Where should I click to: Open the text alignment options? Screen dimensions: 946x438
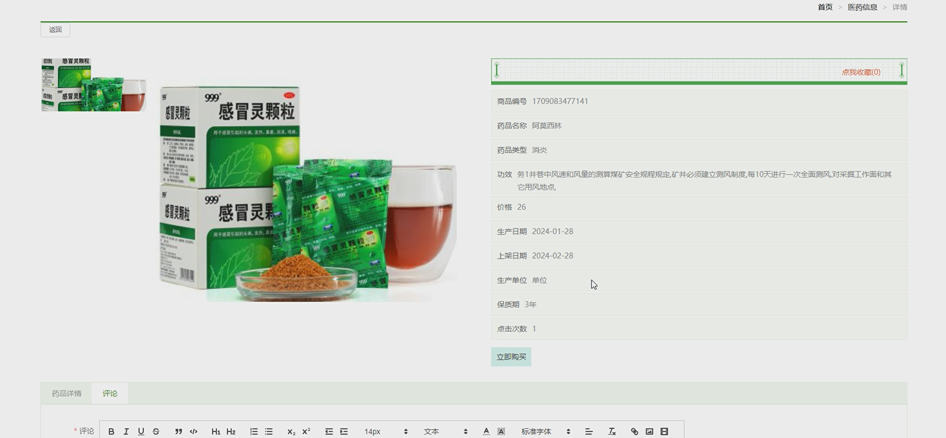coord(589,431)
